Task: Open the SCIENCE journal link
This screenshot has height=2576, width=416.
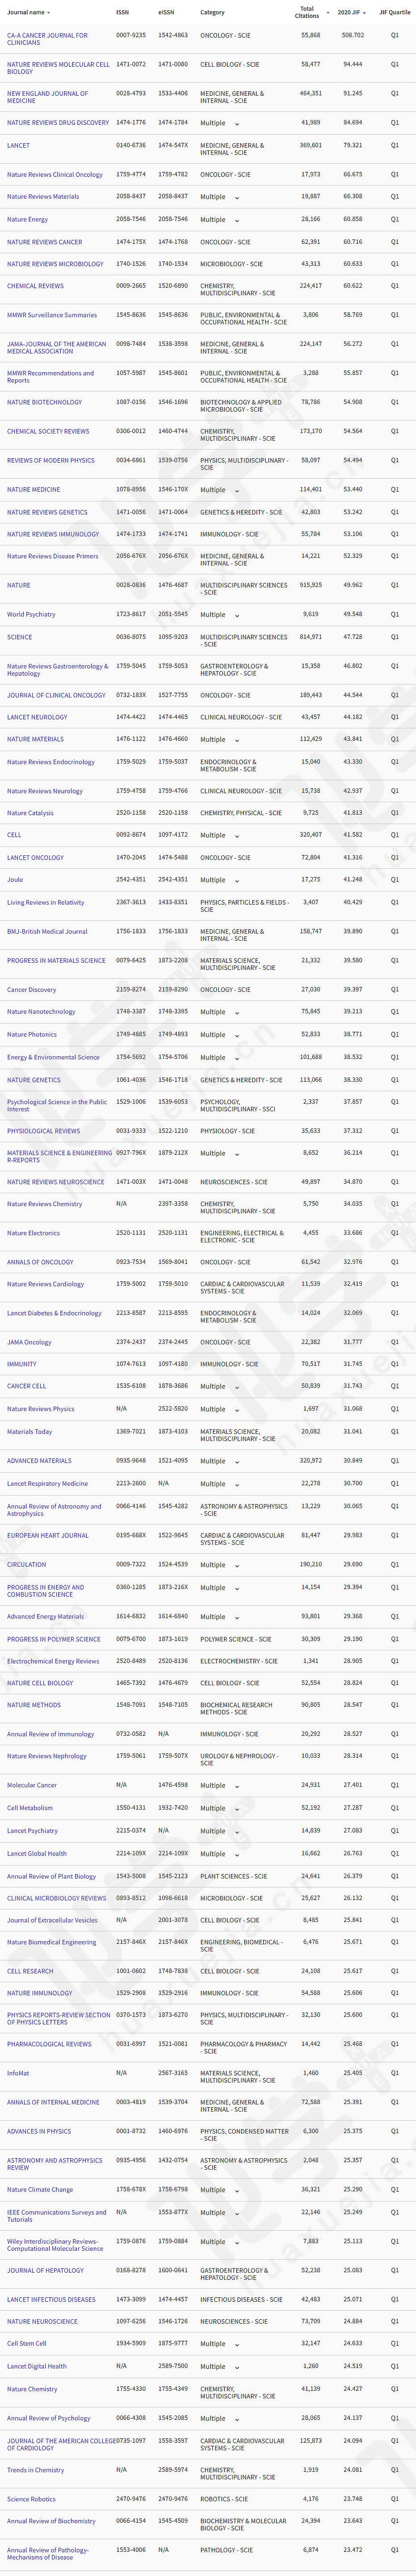Action: click(19, 637)
